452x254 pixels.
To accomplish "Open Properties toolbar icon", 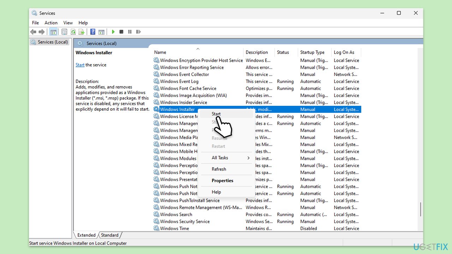I will (x=64, y=32).
